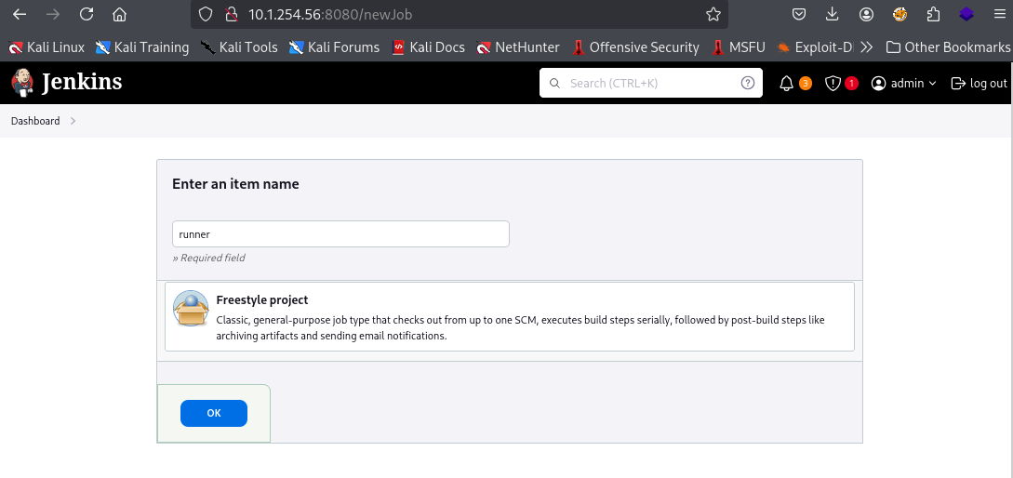Viewport: 1013px width, 478px height.
Task: Click the shield tracking protection icon
Action: click(205, 14)
